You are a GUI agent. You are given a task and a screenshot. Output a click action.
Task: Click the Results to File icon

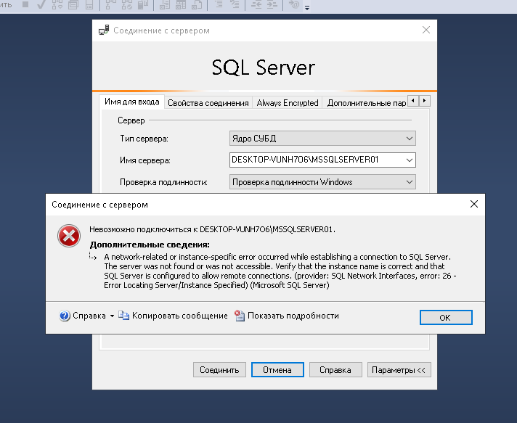197,4
